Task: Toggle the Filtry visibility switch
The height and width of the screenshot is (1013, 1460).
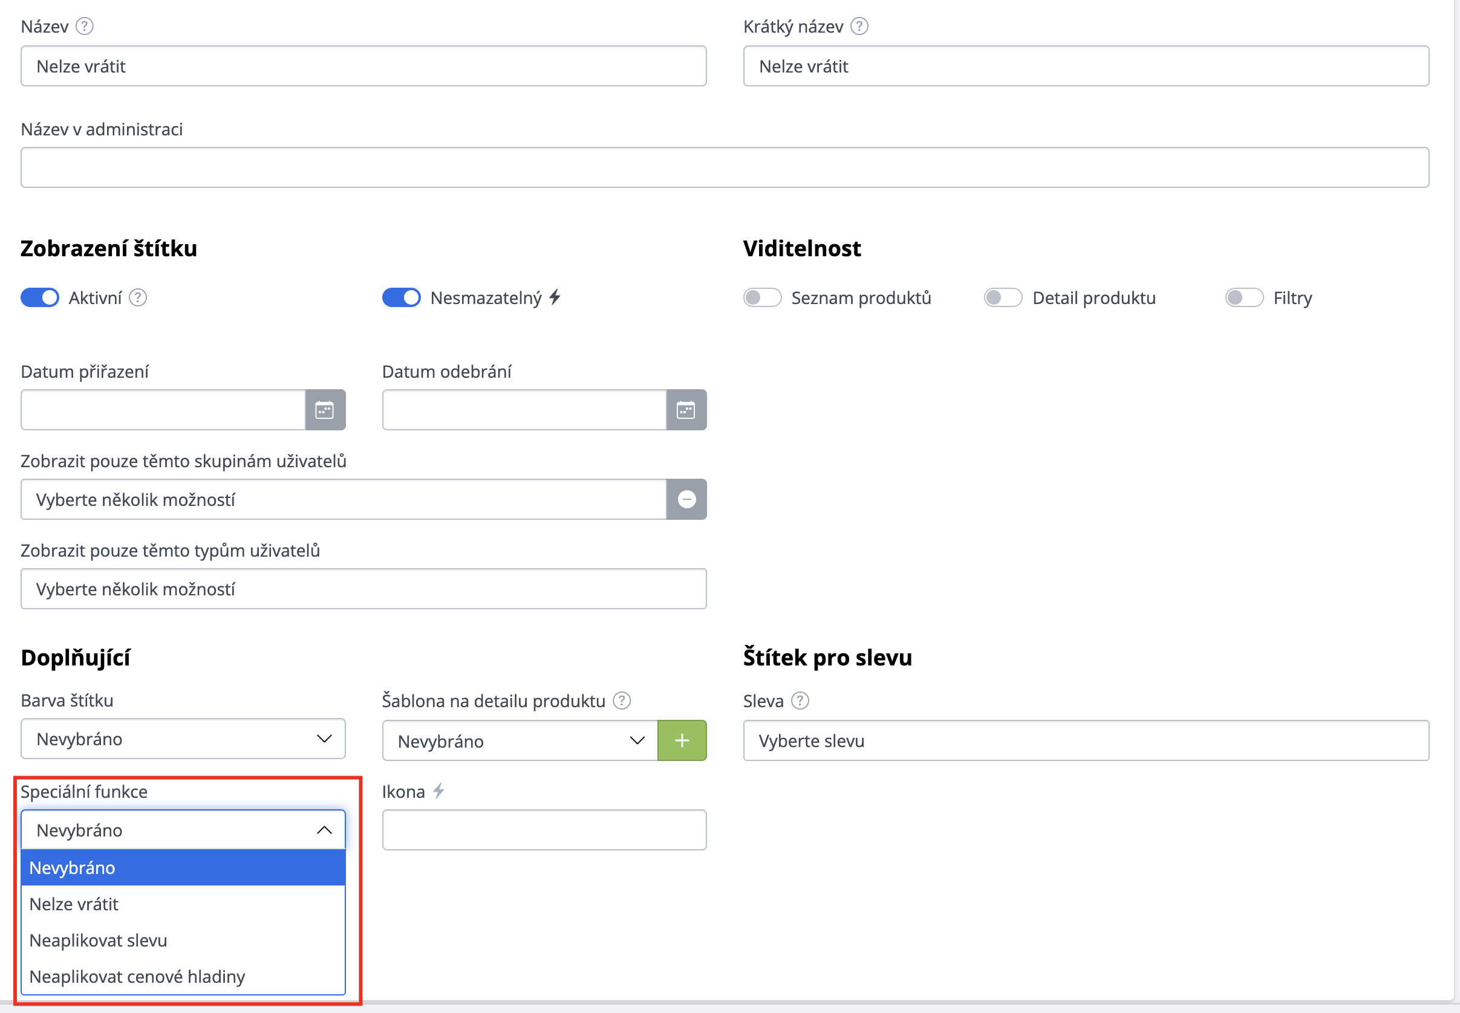Action: 1243,298
